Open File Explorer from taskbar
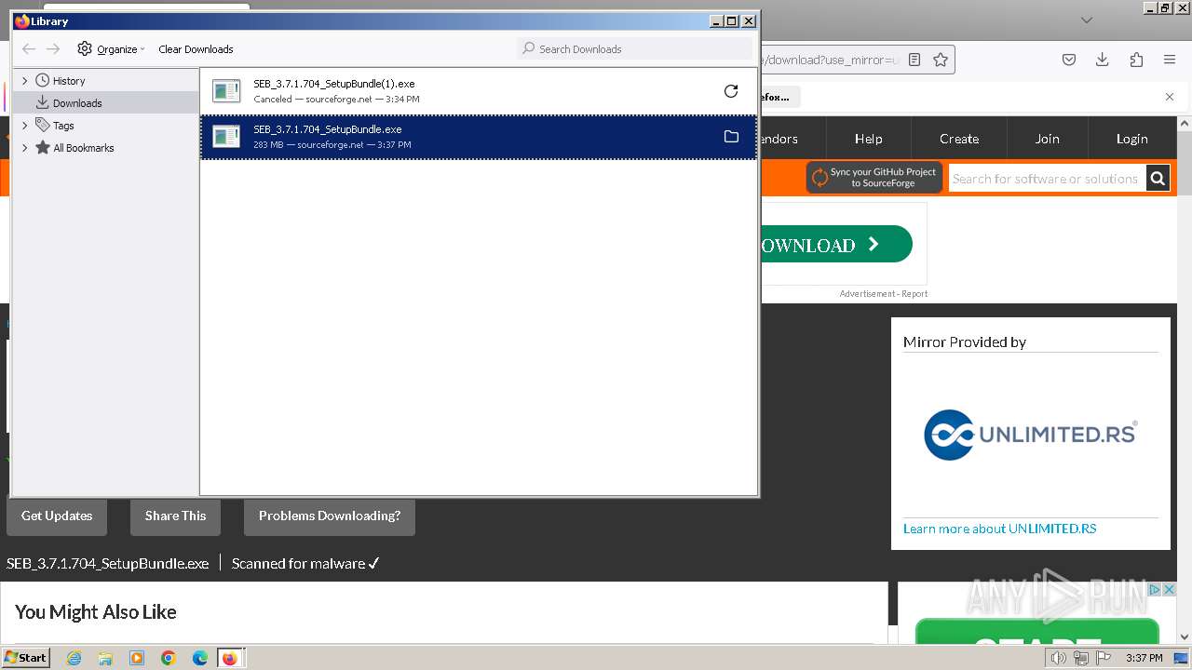The width and height of the screenshot is (1192, 670). [105, 658]
